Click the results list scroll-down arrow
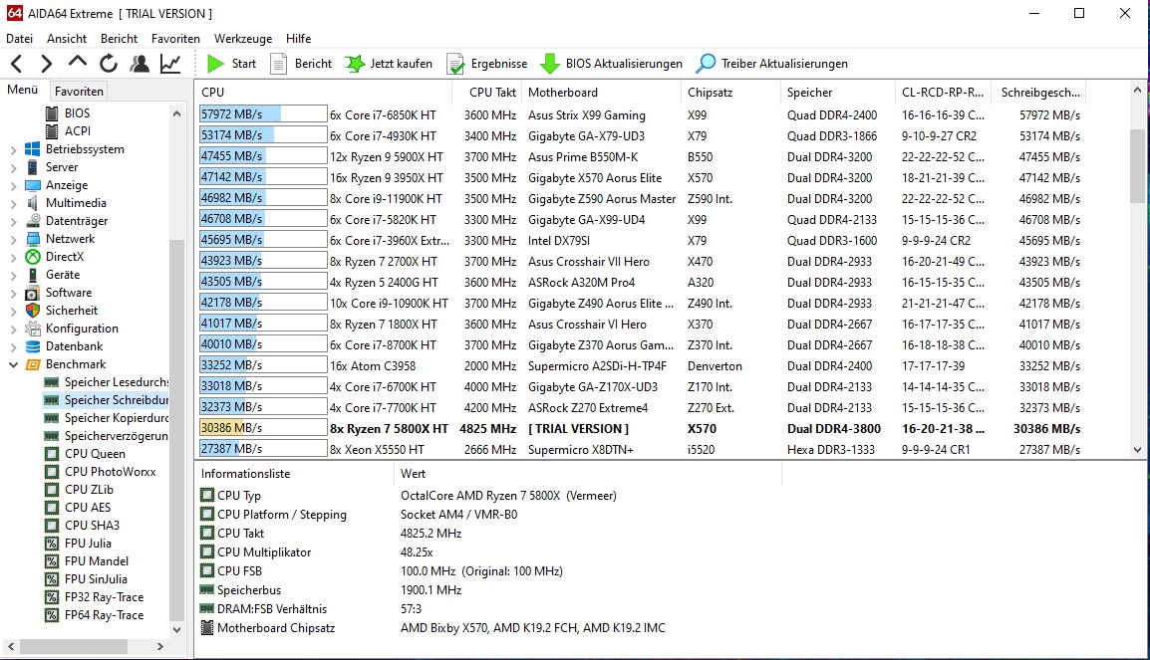1150x660 pixels. 1137,451
